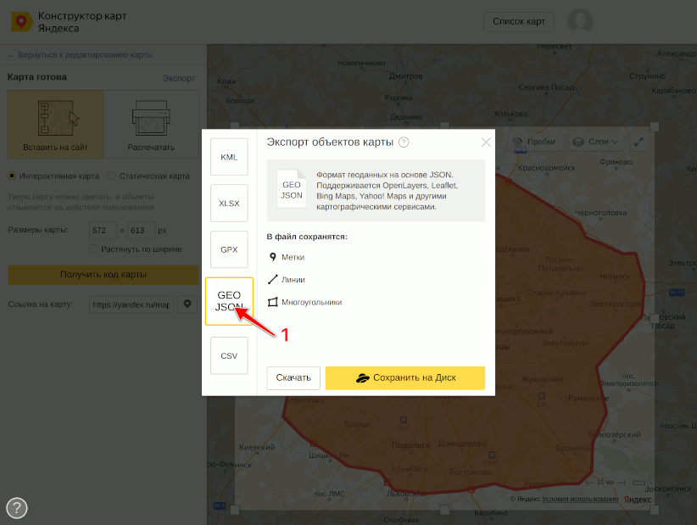
Task: Choose Вставить на сайт option
Action: click(x=56, y=125)
